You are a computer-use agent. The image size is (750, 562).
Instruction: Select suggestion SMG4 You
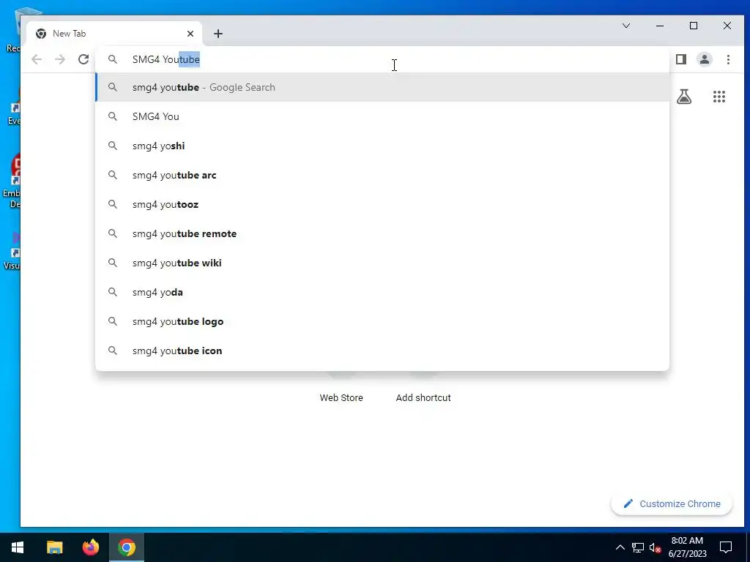click(x=382, y=116)
